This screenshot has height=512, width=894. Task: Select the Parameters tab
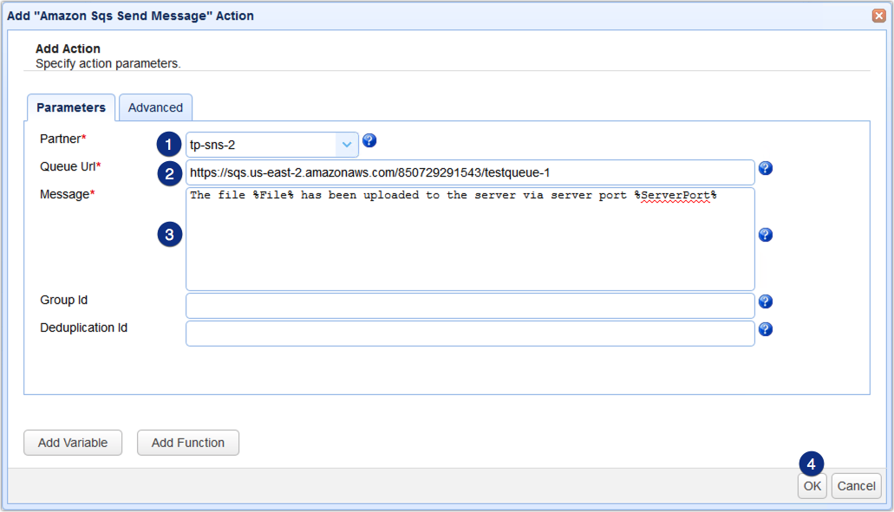pyautogui.click(x=71, y=107)
